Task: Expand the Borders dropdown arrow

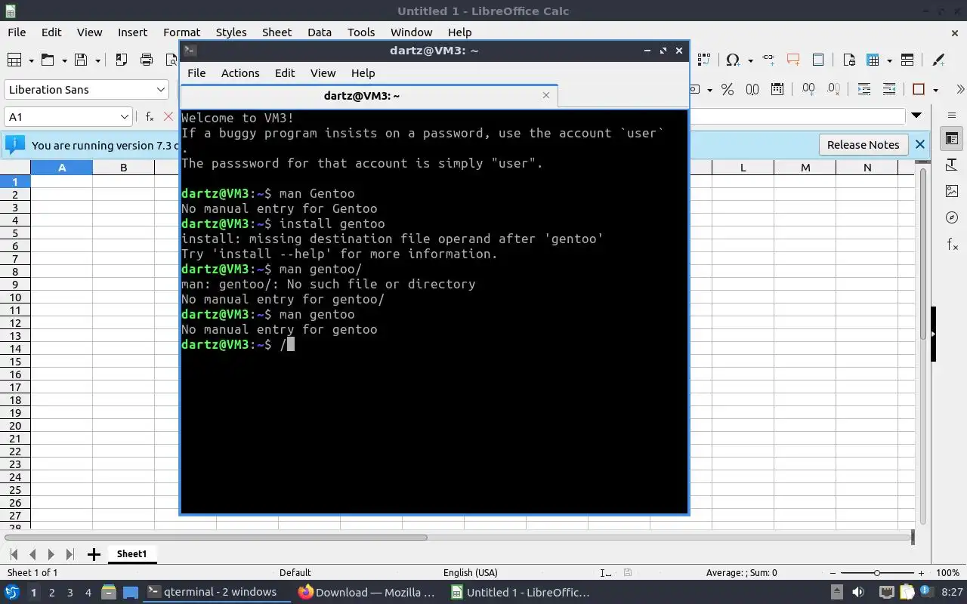Action: coord(935,89)
